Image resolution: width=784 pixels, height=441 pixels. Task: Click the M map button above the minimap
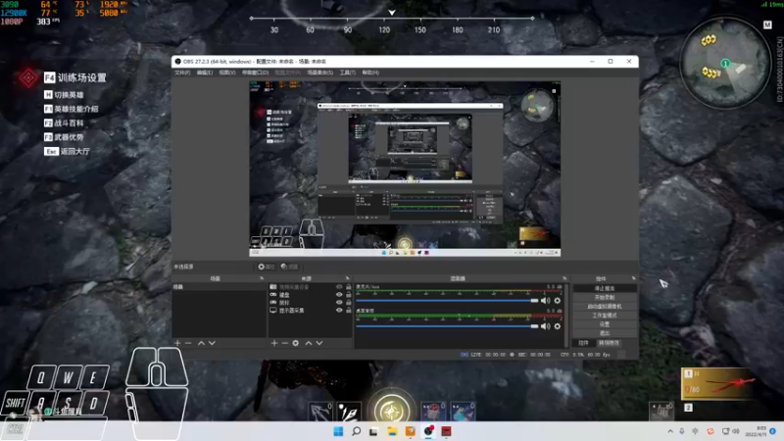pyautogui.click(x=767, y=24)
